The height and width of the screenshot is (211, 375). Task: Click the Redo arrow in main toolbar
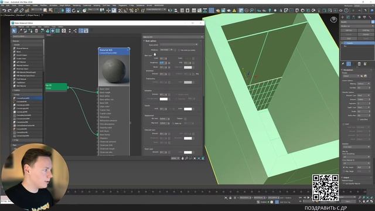[x=9, y=11]
